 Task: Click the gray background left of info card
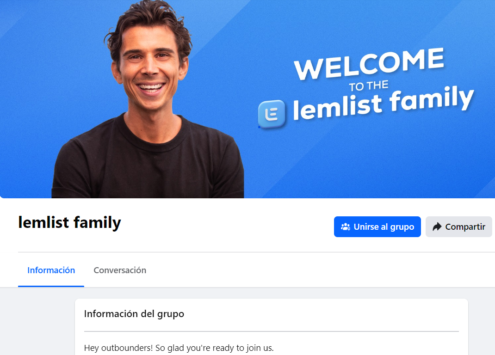(x=37, y=322)
